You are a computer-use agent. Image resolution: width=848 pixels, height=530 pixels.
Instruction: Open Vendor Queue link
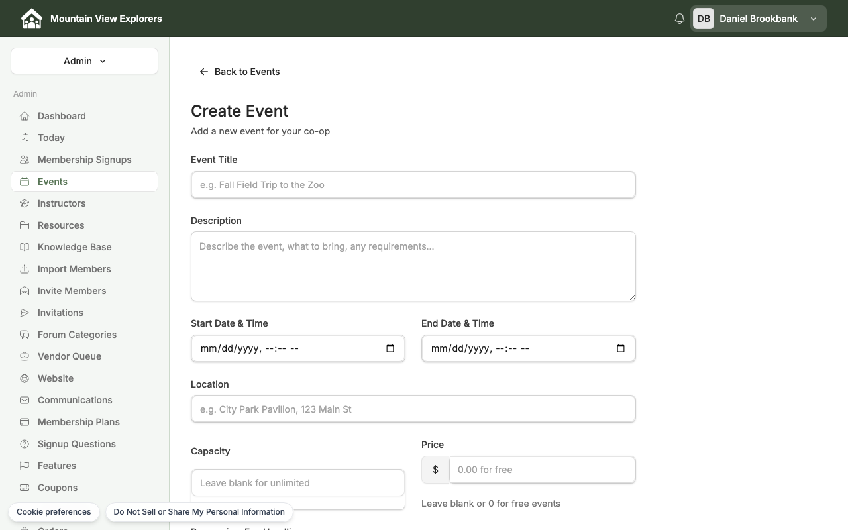[84, 356]
